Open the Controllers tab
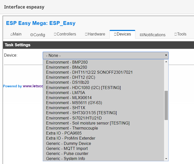Screen dimensions: 194x164 click(x=65, y=34)
